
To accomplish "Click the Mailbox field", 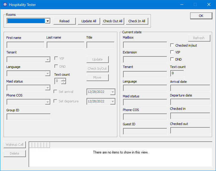I will coord(145,45).
